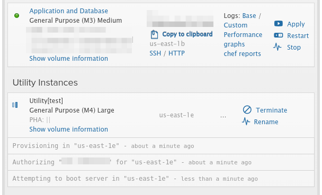This screenshot has width=322, height=195.
Task: Show volume information for Utility[test]
Action: 69,129
